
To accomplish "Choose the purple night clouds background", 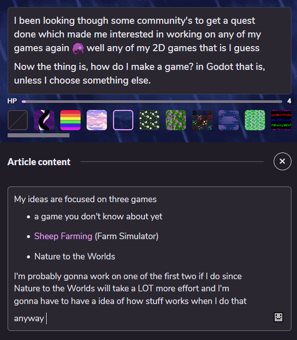I will click(x=229, y=120).
